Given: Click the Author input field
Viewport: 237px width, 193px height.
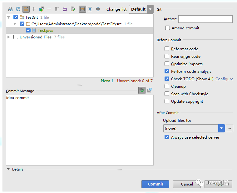Looking at the screenshot, I should 205,19.
